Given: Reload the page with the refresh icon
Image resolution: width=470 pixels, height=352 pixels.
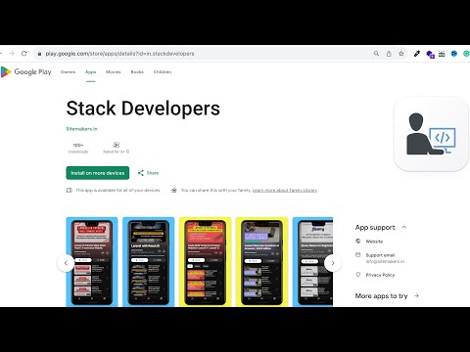Looking at the screenshot, I should tap(23, 54).
